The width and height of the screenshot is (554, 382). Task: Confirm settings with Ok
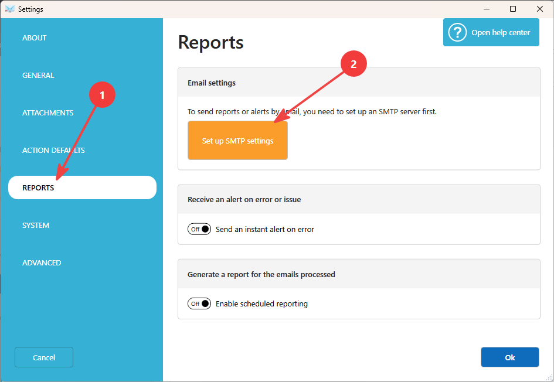click(510, 357)
